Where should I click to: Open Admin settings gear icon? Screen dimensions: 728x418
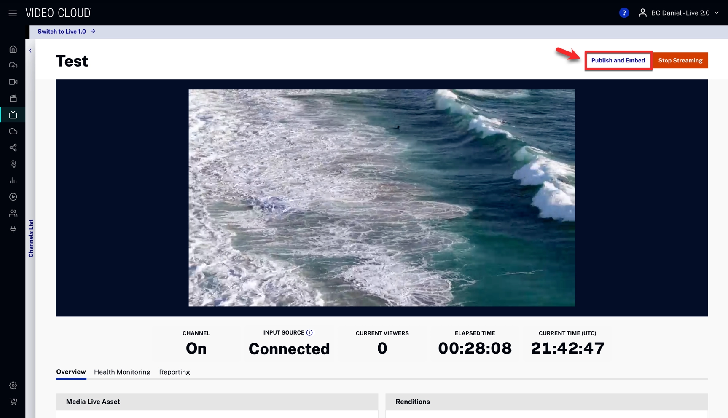[x=13, y=386]
